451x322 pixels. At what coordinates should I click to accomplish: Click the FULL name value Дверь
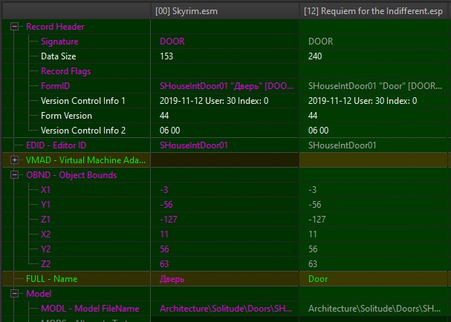coord(172,279)
